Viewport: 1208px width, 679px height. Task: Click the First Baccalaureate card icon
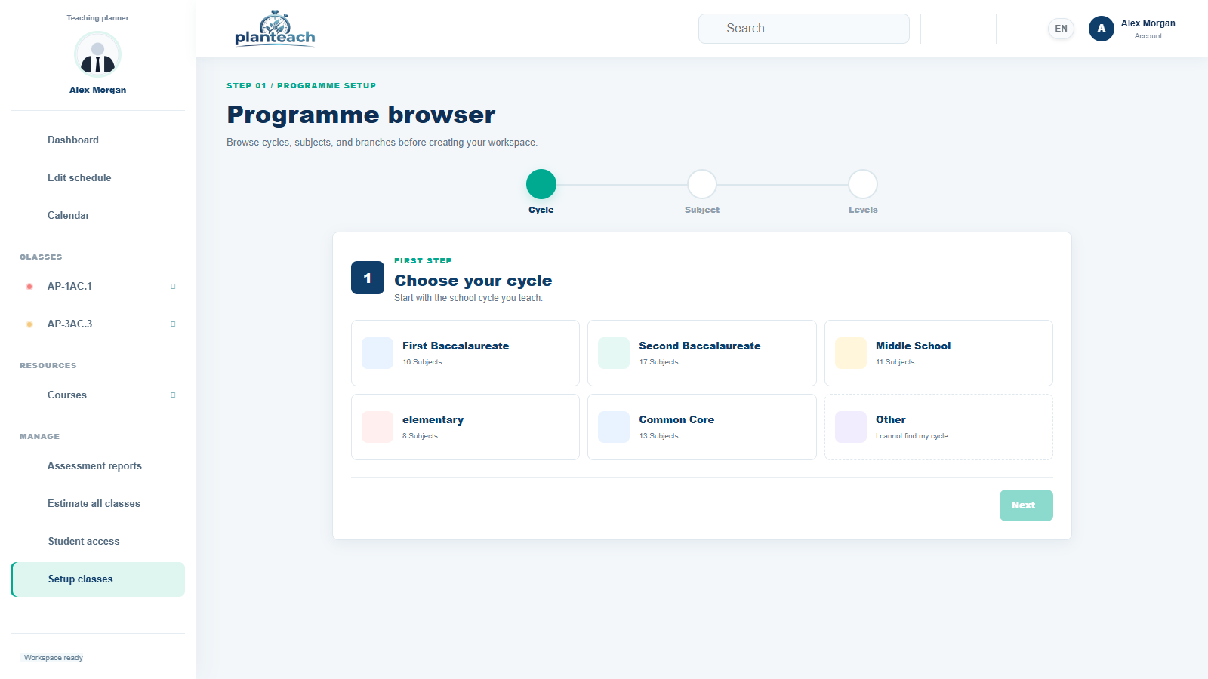click(x=377, y=353)
